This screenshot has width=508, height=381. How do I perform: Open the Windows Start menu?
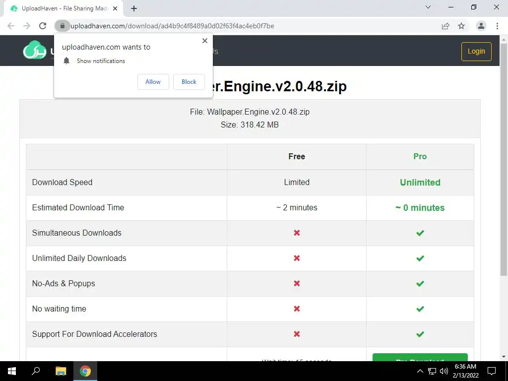tap(12, 371)
